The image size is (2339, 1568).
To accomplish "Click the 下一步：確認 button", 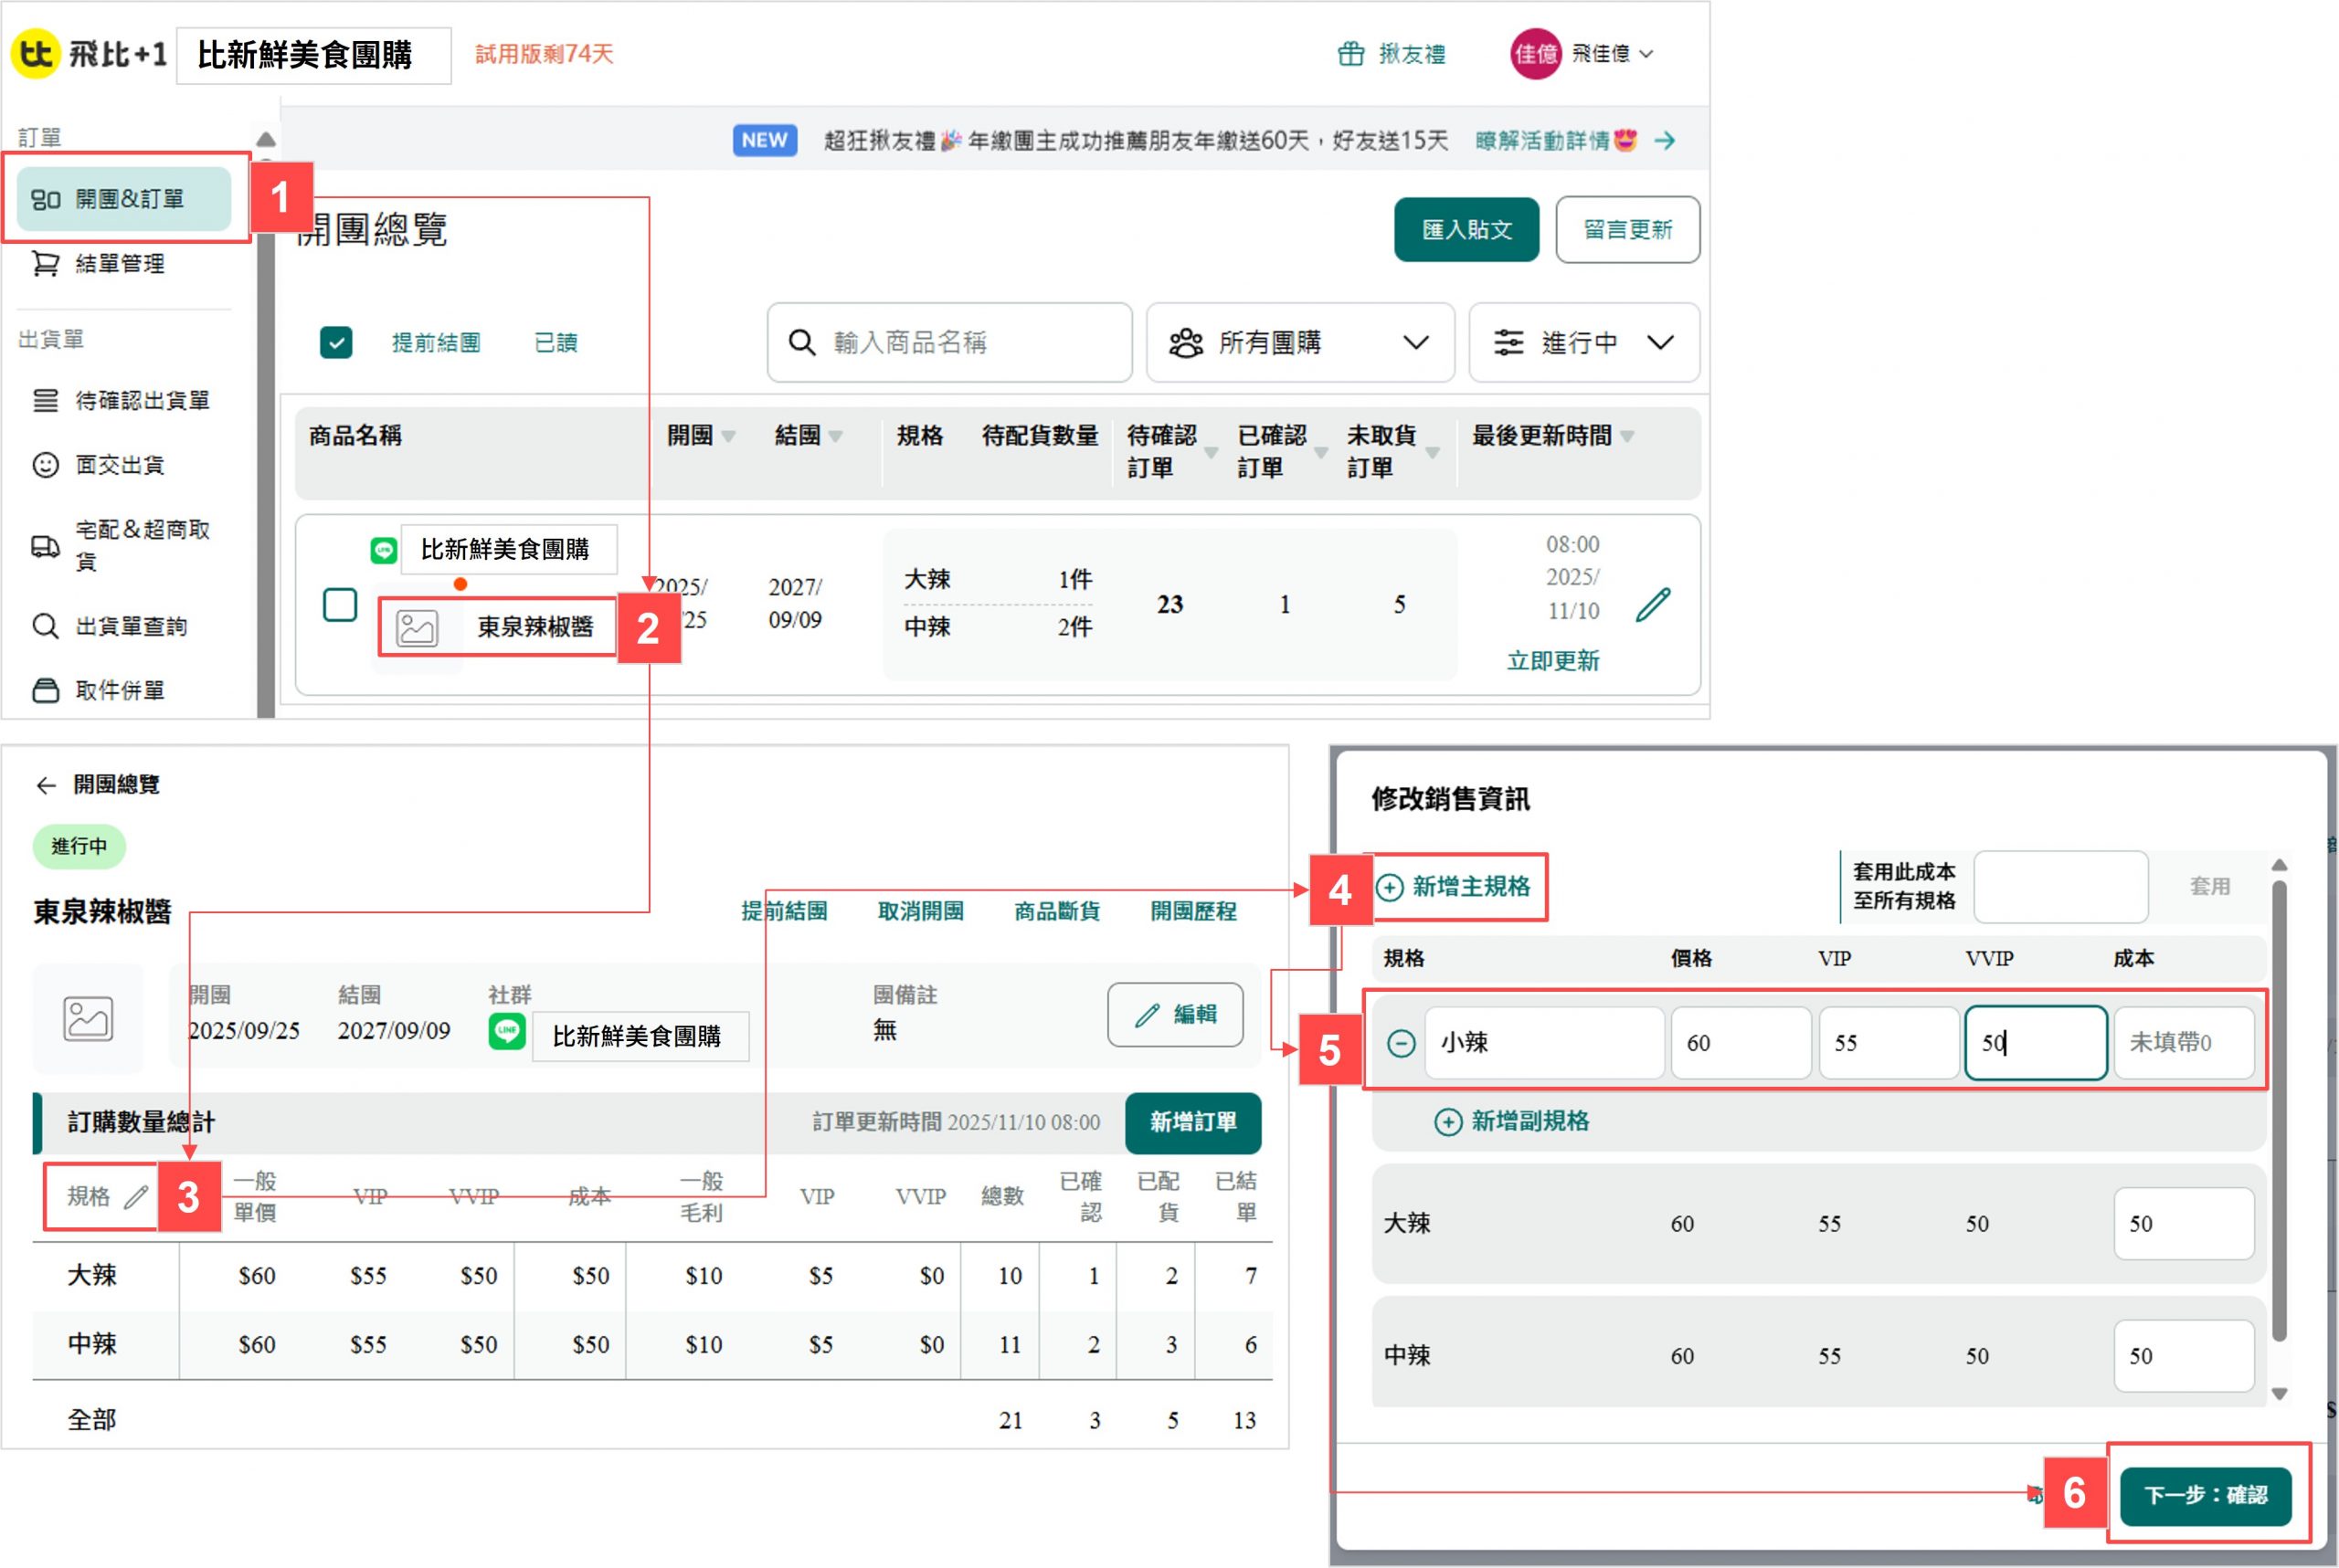I will click(x=2205, y=1495).
